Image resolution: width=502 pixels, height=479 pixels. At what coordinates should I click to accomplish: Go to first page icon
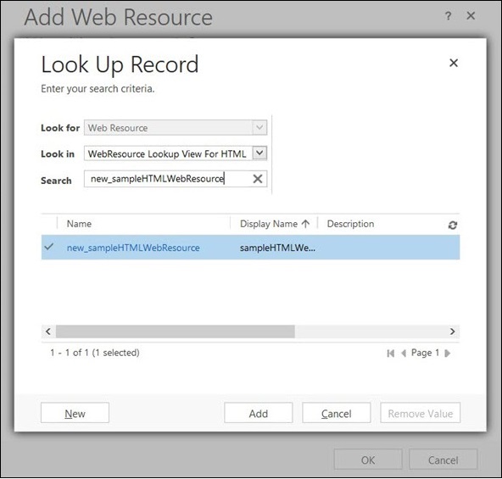(390, 354)
